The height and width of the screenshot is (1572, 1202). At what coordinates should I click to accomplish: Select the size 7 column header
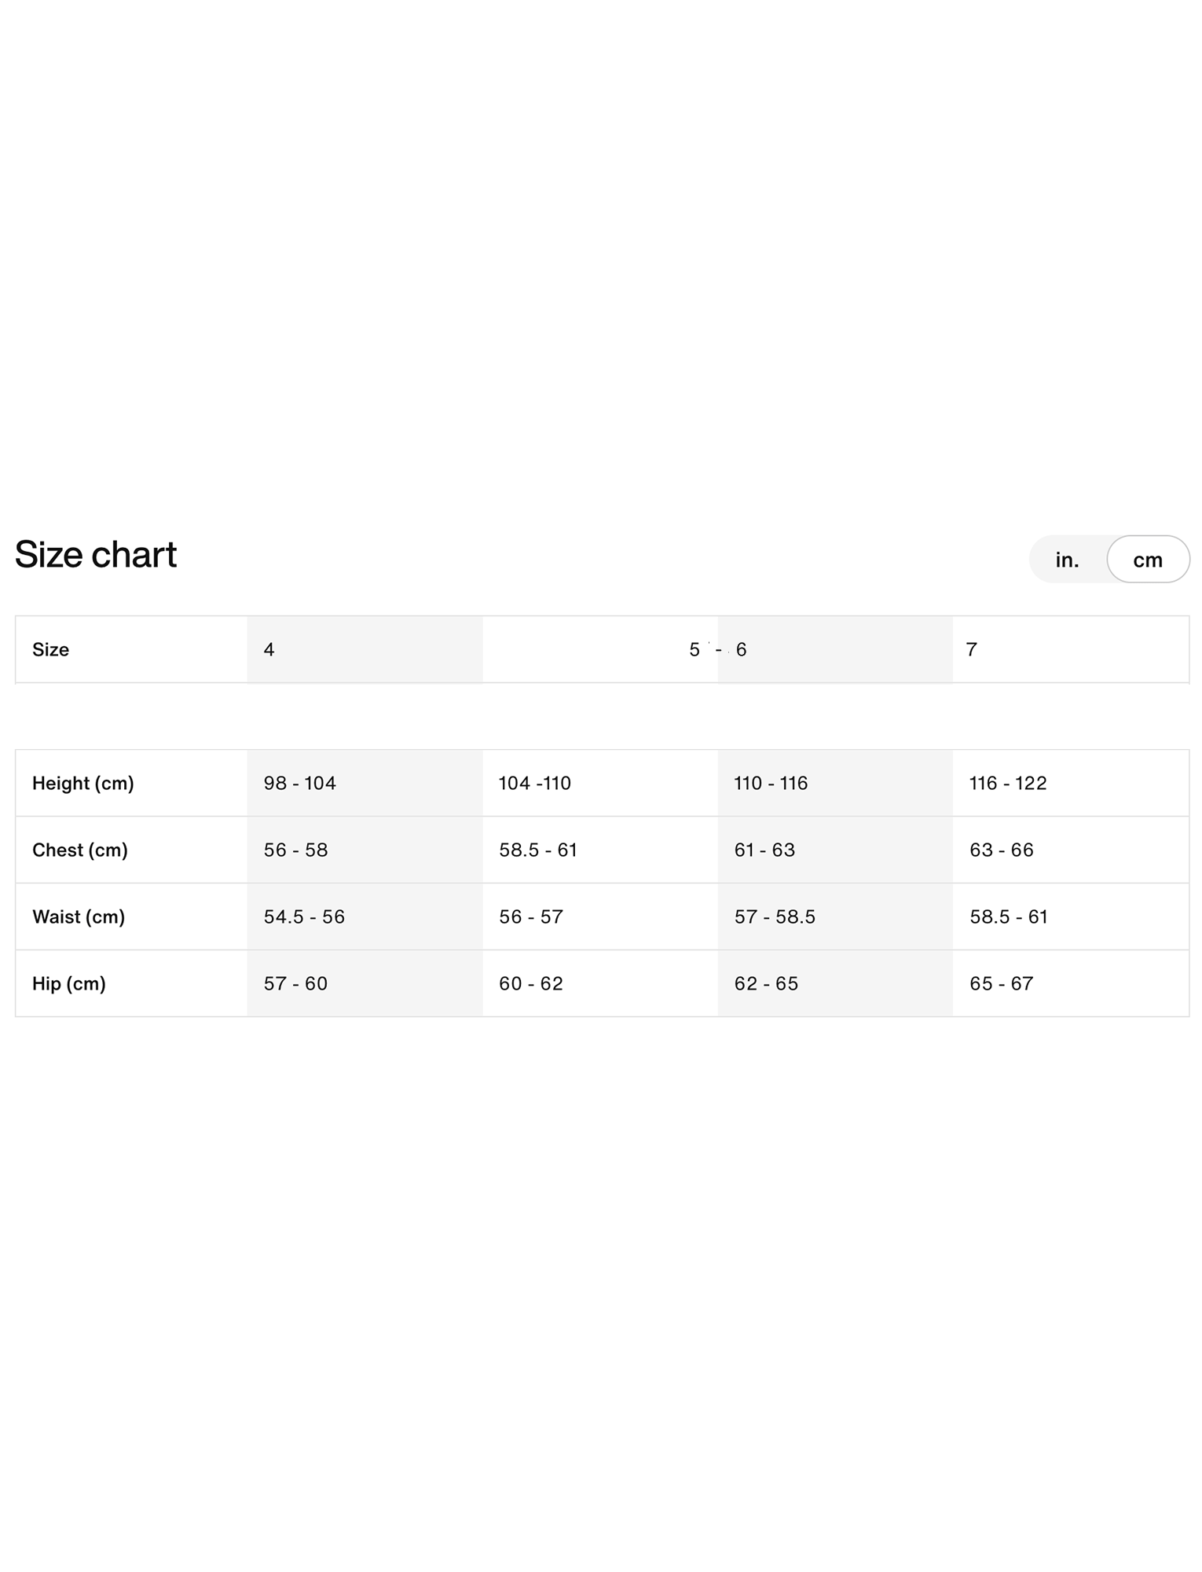click(x=971, y=649)
